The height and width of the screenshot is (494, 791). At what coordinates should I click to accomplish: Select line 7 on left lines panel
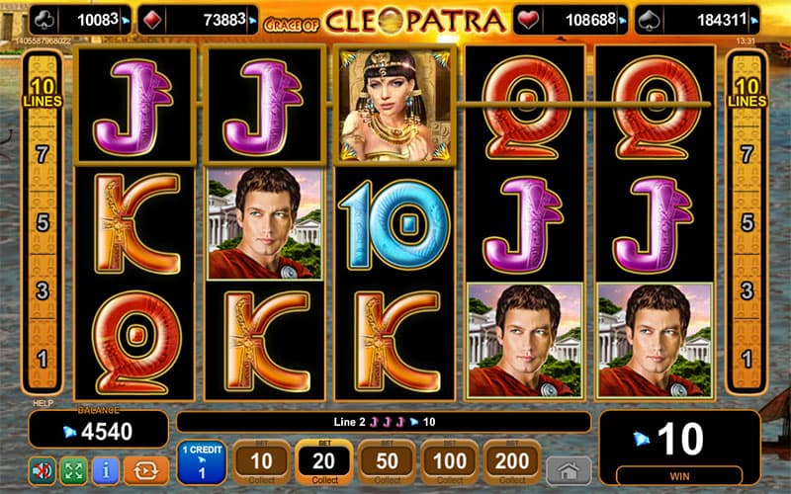(x=43, y=154)
